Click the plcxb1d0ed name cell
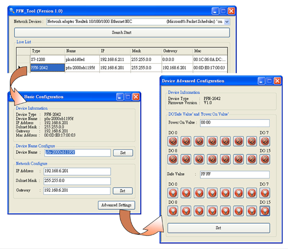Screen dimensions: 288x249 click(x=82, y=59)
